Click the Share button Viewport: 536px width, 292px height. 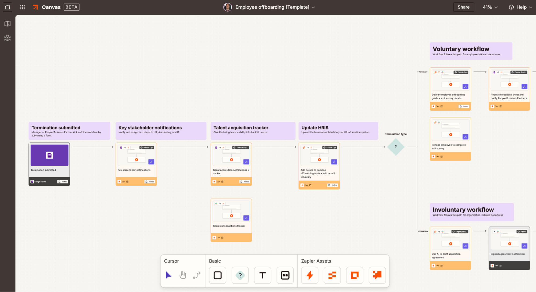coord(463,7)
